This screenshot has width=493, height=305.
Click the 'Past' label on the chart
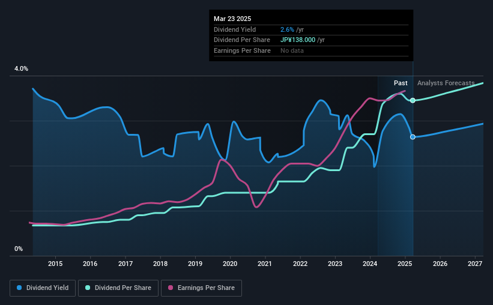[x=401, y=83]
